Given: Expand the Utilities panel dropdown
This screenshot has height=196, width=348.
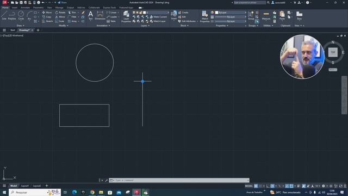Looking at the screenshot, I should [x=268, y=26].
